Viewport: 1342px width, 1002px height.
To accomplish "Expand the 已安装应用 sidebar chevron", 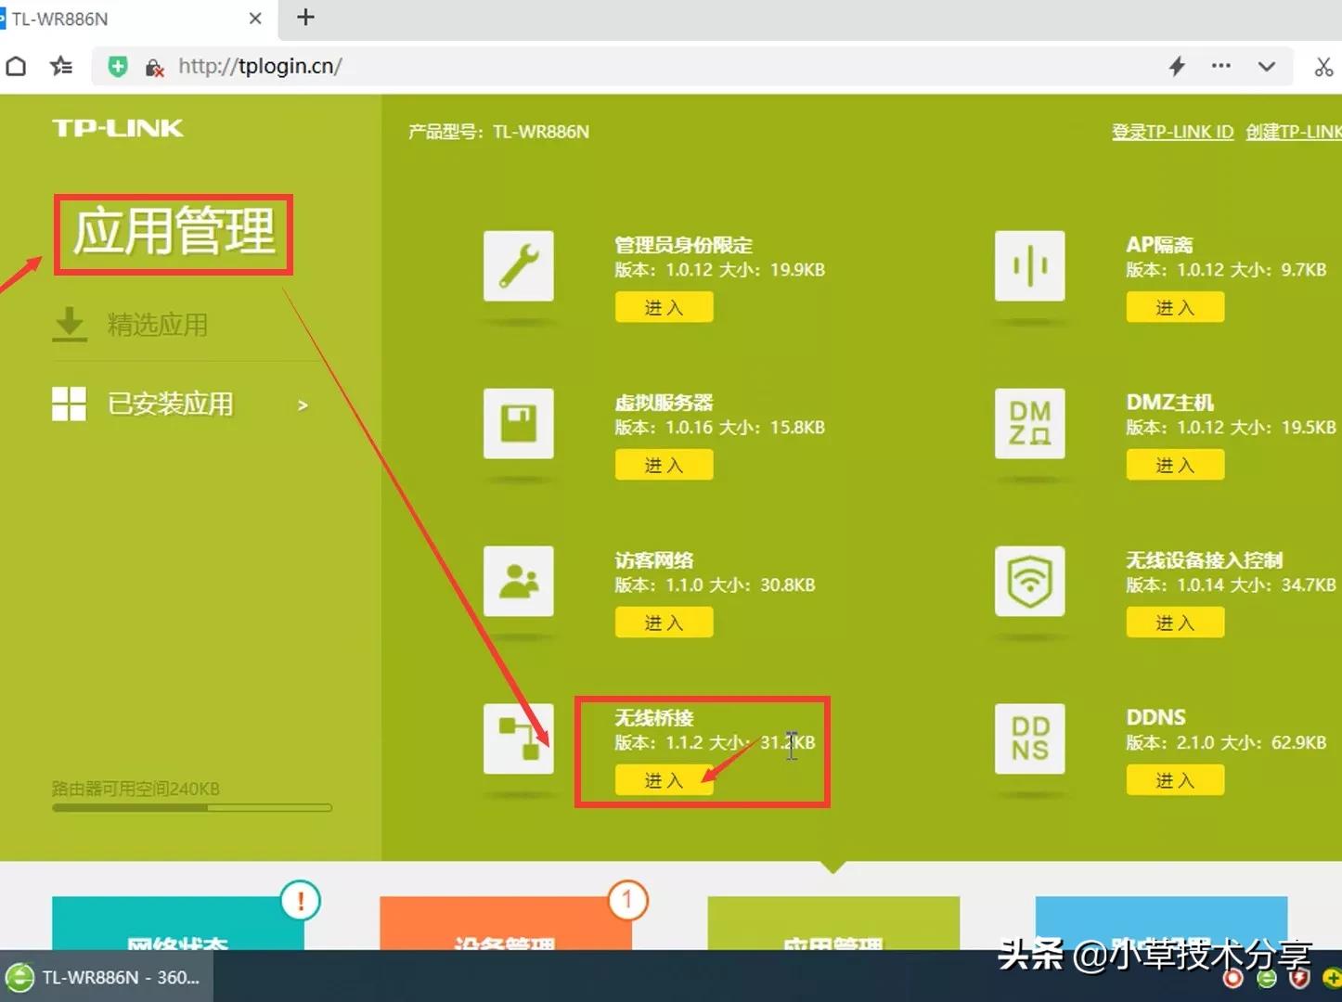I will [302, 405].
